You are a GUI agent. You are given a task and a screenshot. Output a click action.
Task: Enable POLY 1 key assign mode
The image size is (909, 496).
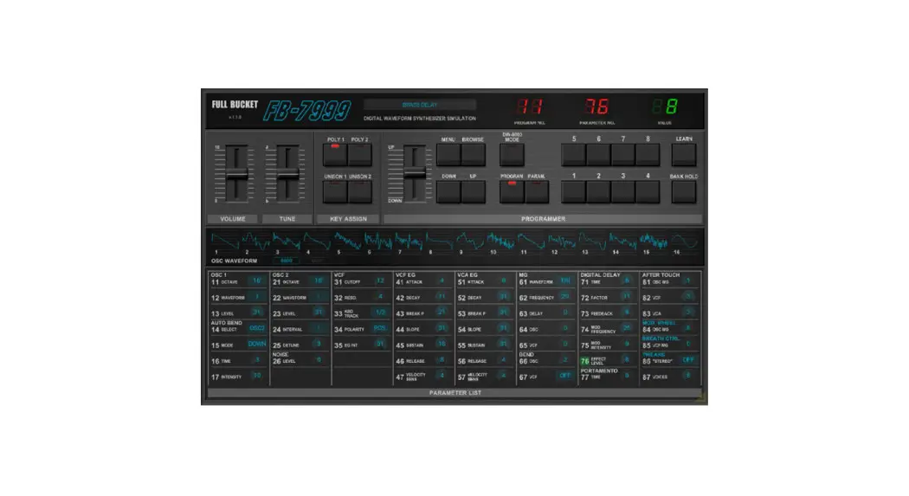click(335, 155)
